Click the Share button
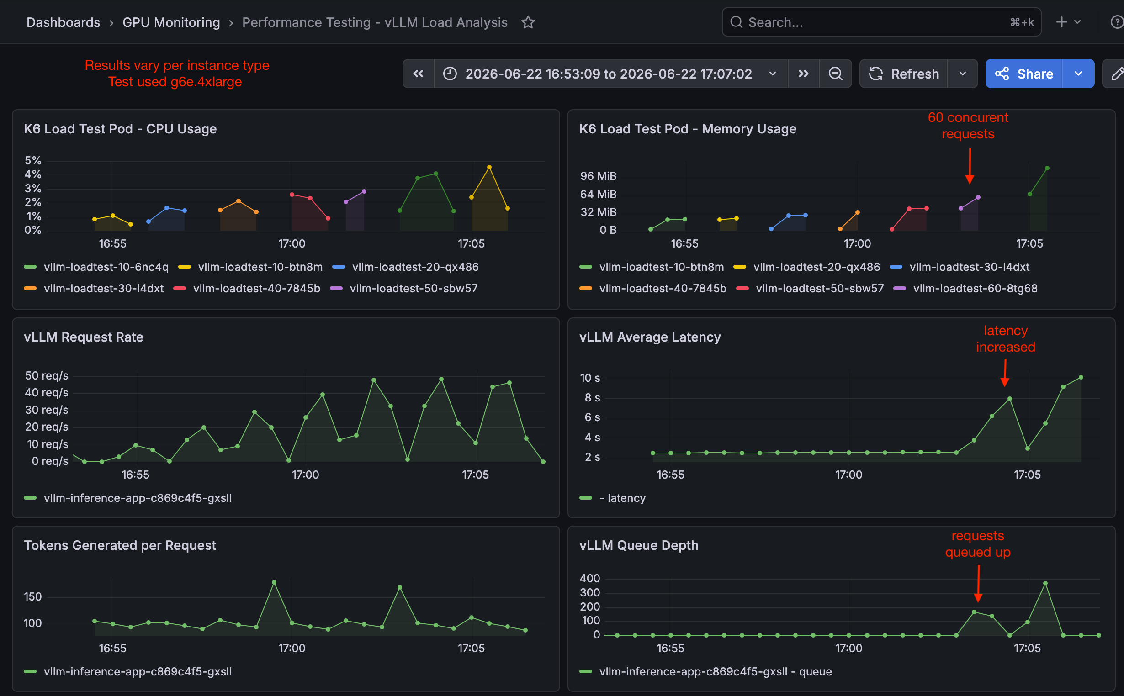 1023,74
